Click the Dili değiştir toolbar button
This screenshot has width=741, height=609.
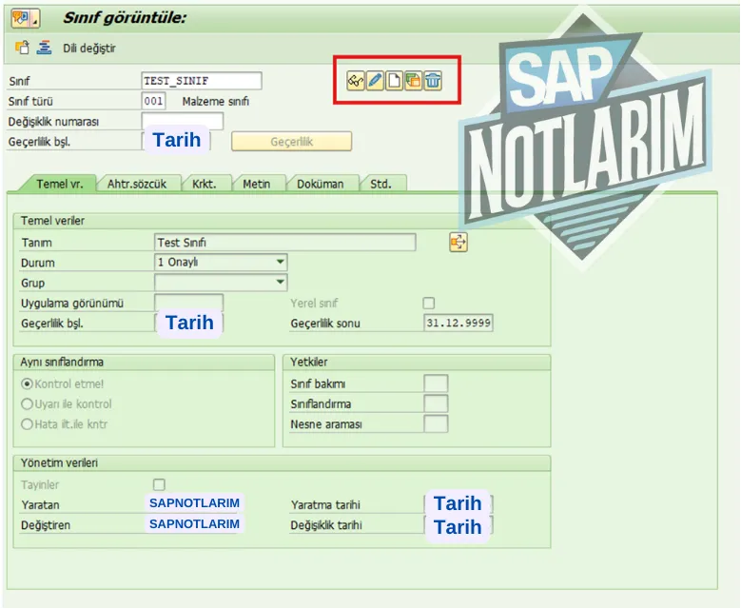point(88,49)
